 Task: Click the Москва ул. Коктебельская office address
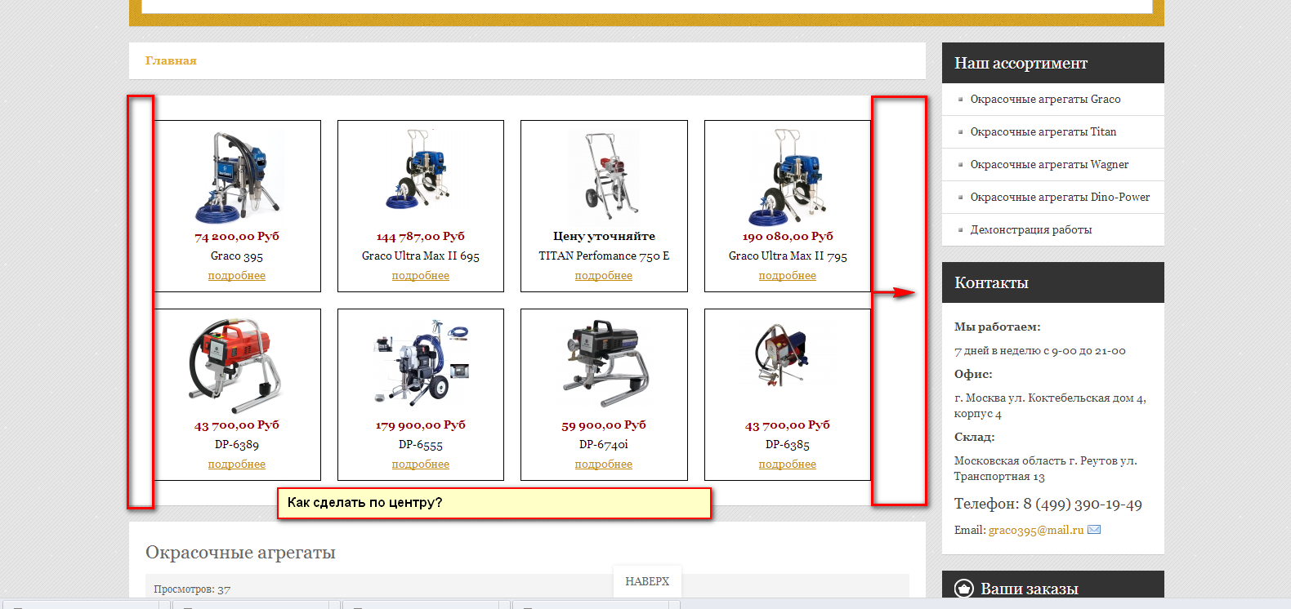coord(1051,406)
